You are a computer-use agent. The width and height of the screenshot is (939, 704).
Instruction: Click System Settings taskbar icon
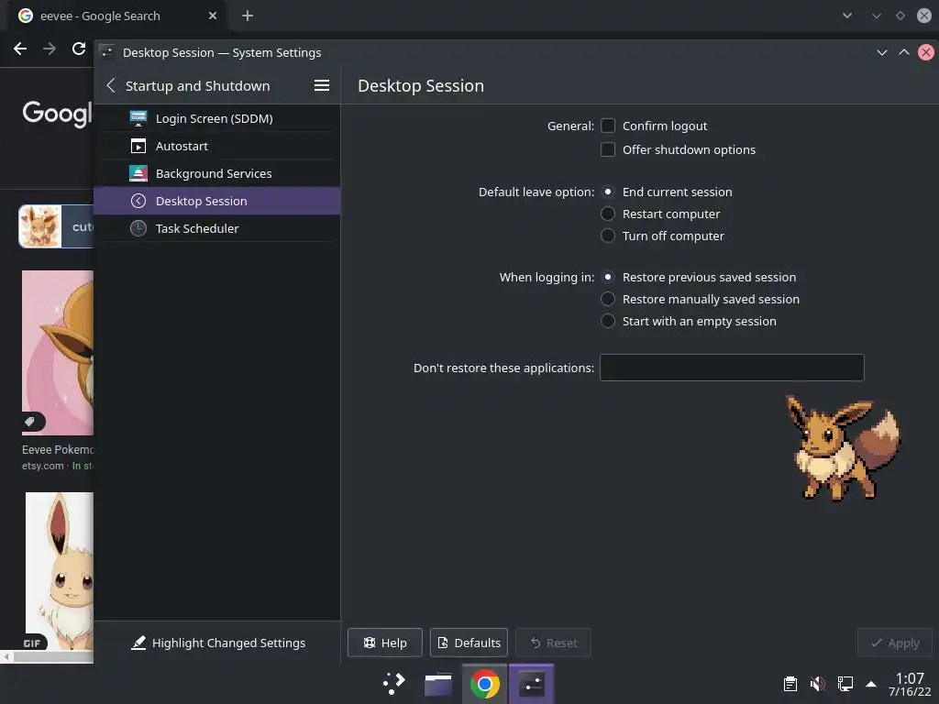(531, 684)
